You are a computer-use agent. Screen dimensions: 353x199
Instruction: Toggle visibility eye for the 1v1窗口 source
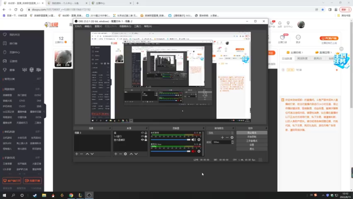tap(142, 136)
